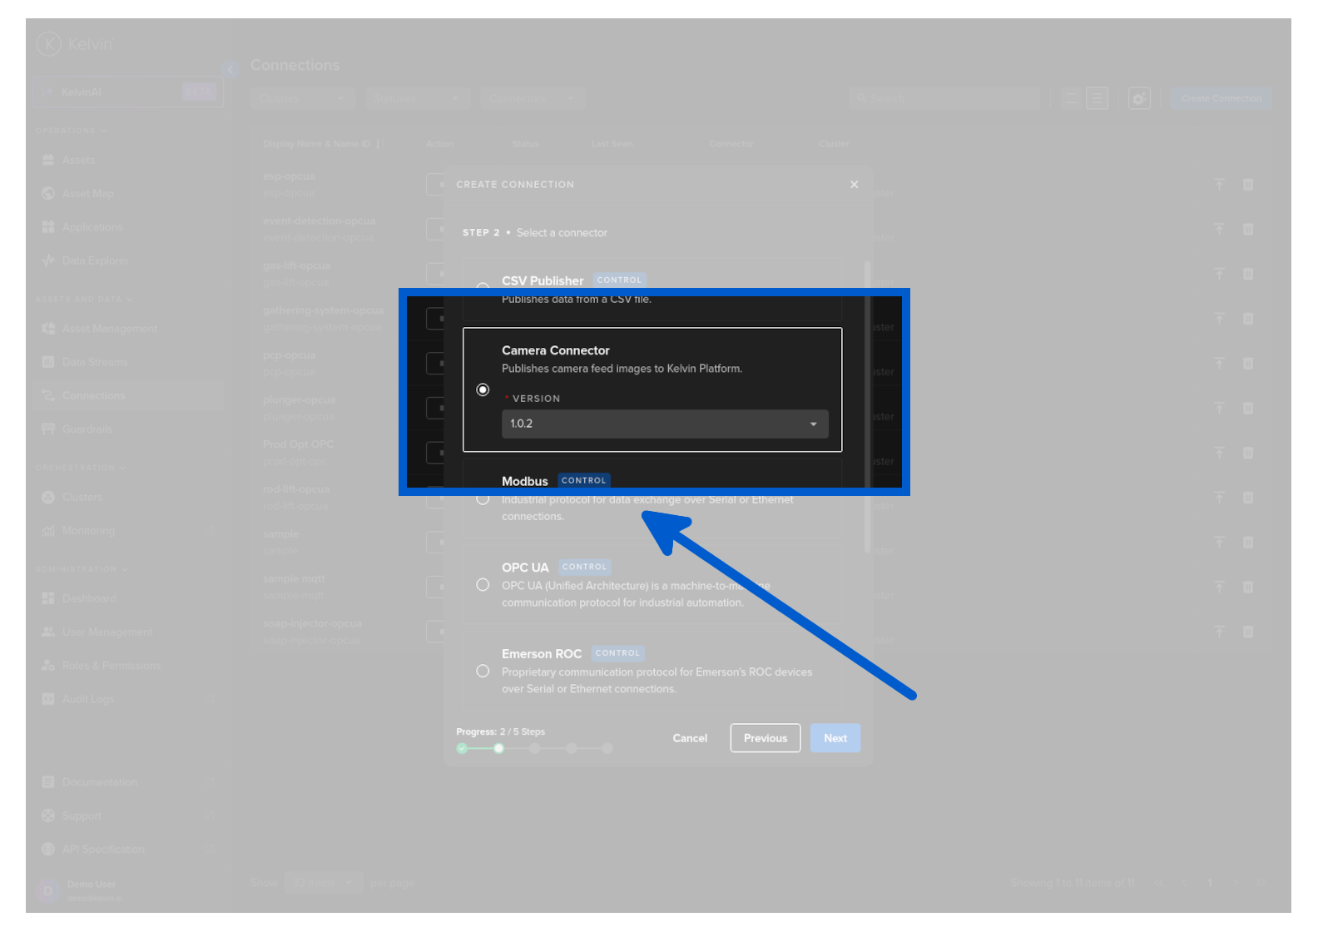Go to Clusters in the sidebar

tap(82, 498)
